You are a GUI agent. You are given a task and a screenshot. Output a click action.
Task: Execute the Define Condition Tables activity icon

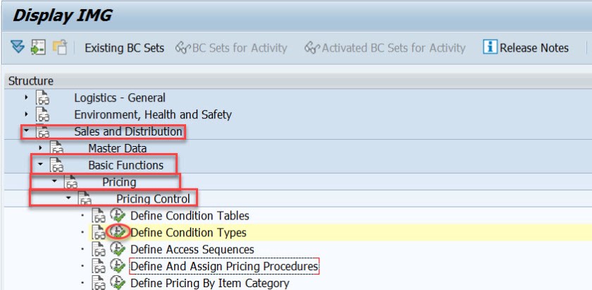click(118, 215)
